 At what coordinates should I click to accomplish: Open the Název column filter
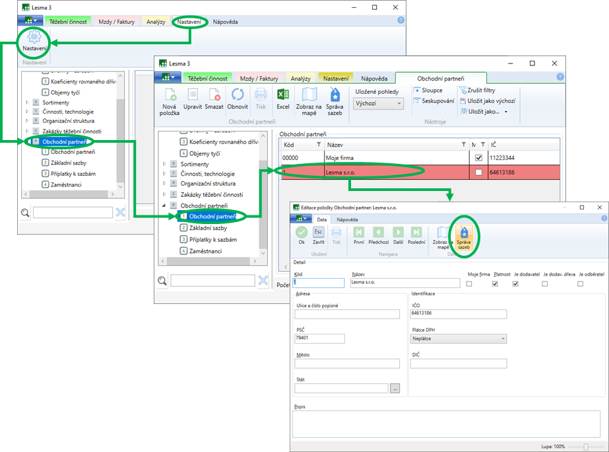[463, 144]
